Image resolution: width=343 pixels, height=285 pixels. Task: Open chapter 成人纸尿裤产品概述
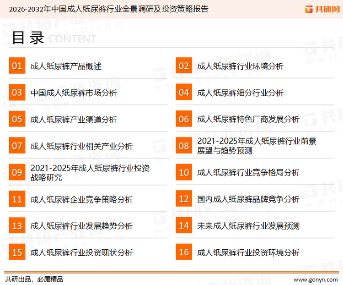tap(66, 66)
